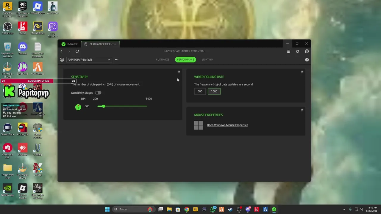
Task: Open Google Chrome from the taskbar
Action: 187,209
